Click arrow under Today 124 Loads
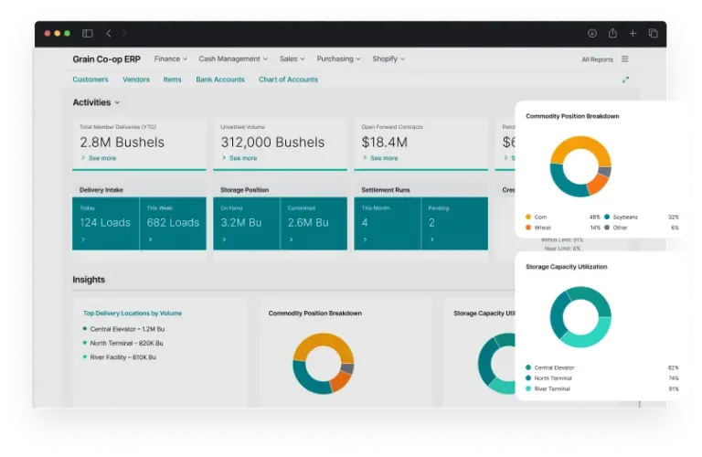Viewport: 702px width, 457px height. [82, 239]
